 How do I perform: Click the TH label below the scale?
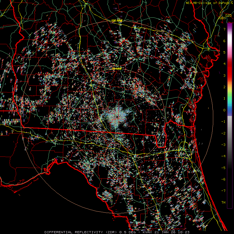[223, 202]
